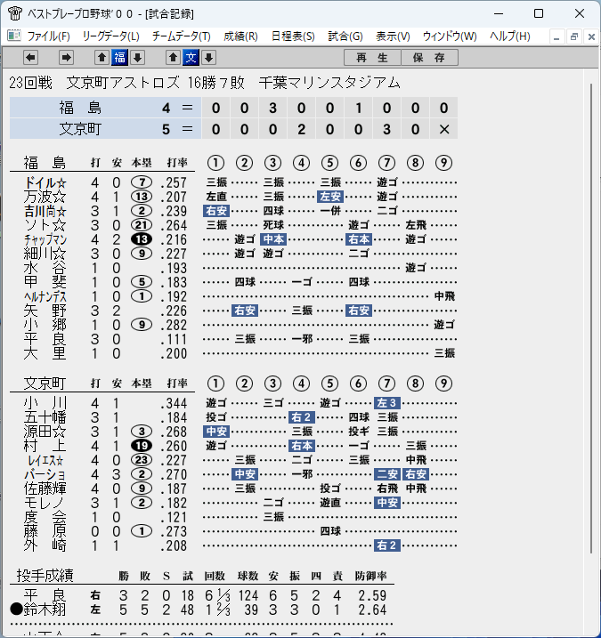Select the blue 文 team icon
This screenshot has height=638, width=601.
coord(191,57)
